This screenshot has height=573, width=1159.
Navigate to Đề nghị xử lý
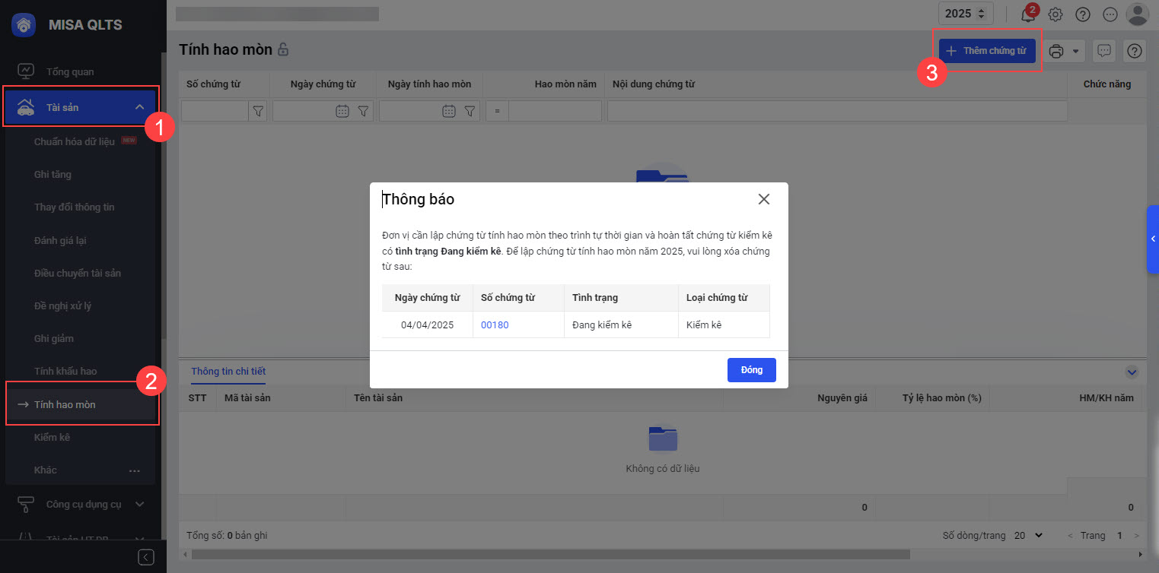[62, 305]
